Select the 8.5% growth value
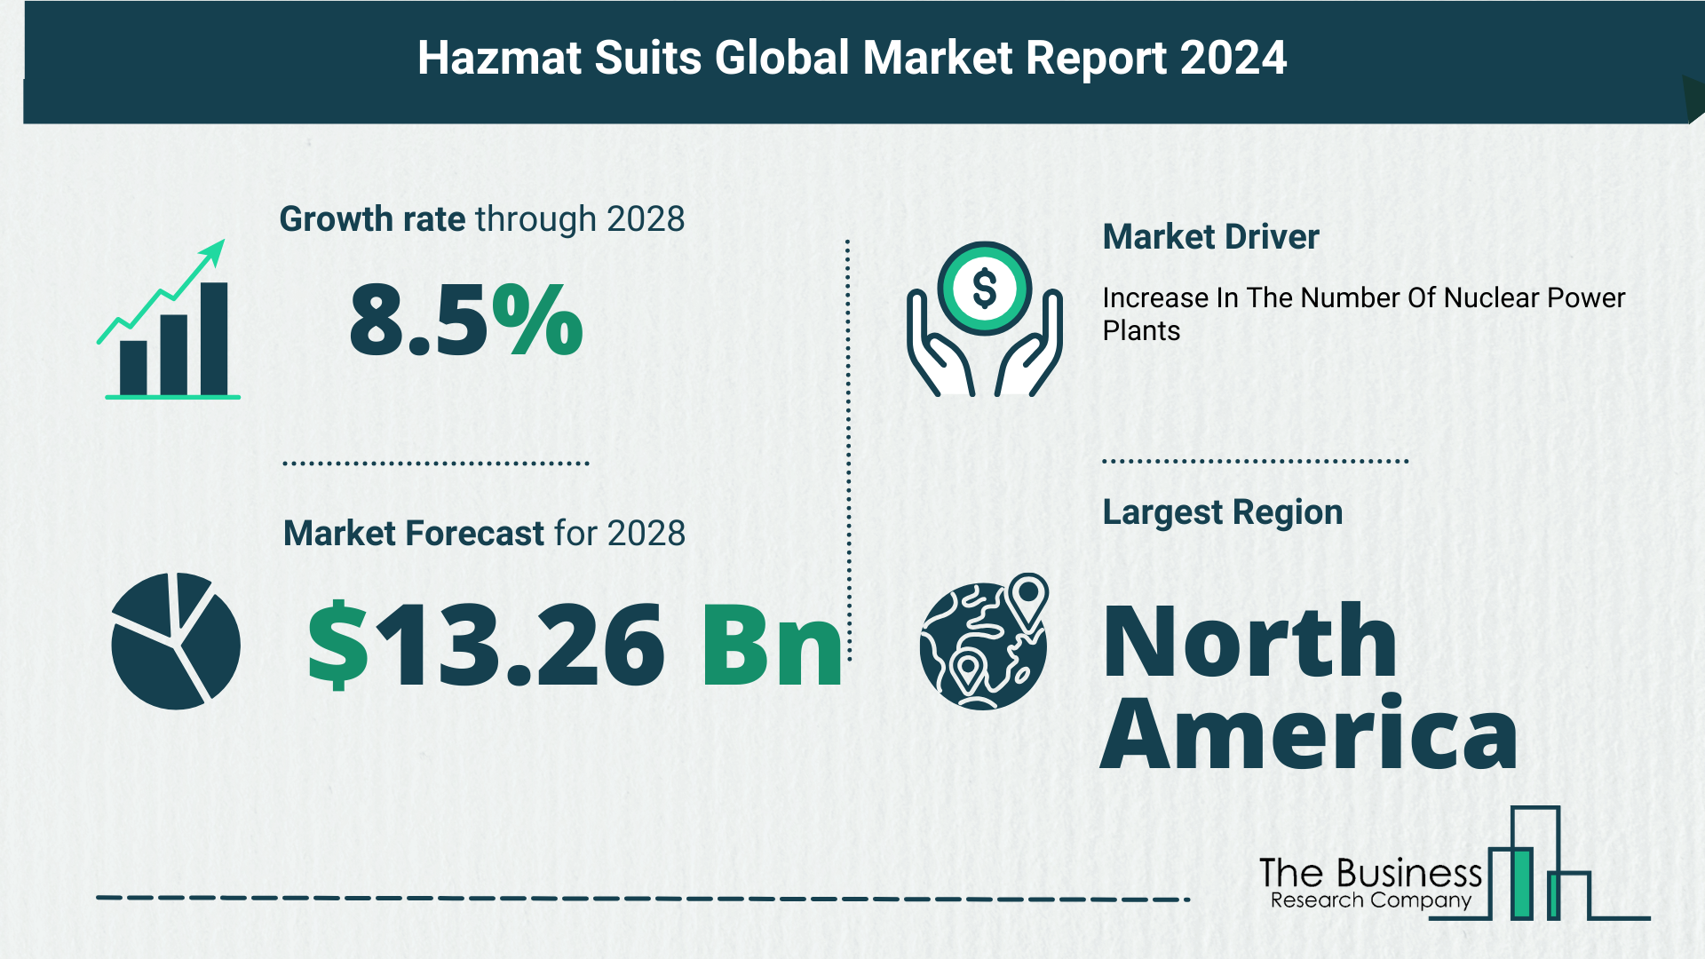The height and width of the screenshot is (959, 1705). (466, 321)
